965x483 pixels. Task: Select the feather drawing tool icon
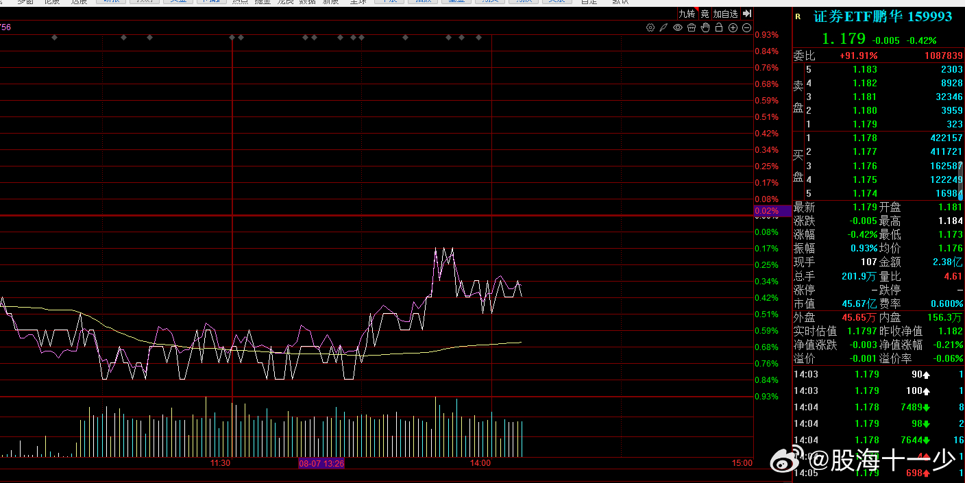tap(663, 27)
